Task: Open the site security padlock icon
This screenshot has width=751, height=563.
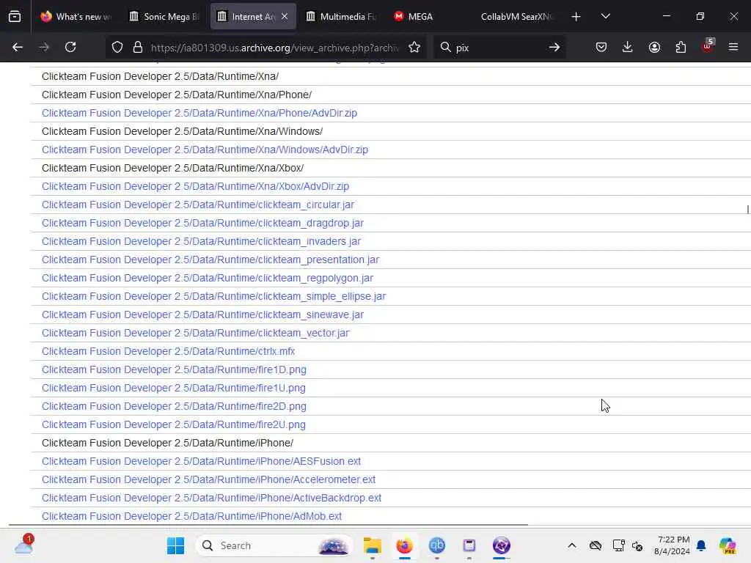Action: click(138, 47)
